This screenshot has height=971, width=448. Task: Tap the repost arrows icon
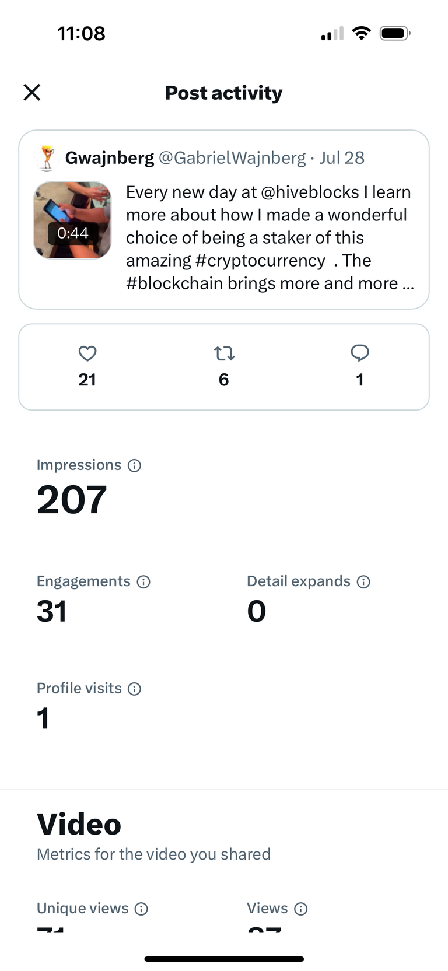tap(224, 353)
